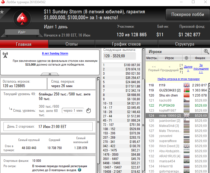Select player row MateaSAdi [3]

coord(176,126)
